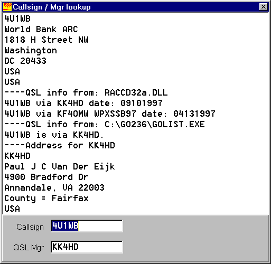This screenshot has height=264, width=271.
Task: Click the 4U1WB line at top of results
Action: click(x=17, y=18)
